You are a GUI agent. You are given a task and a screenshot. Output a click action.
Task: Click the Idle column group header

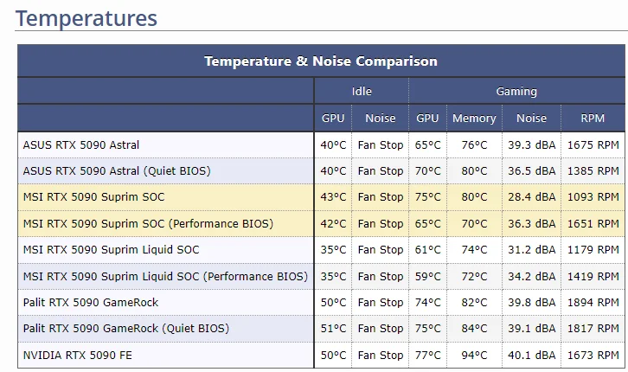pyautogui.click(x=362, y=91)
